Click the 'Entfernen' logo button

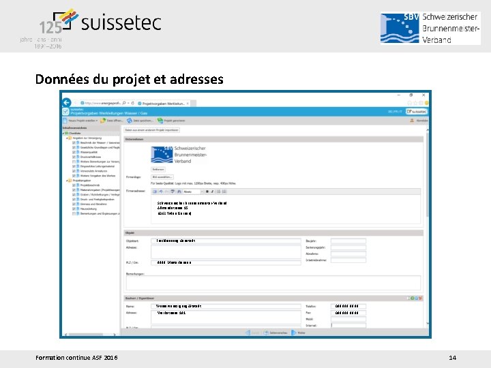158,169
